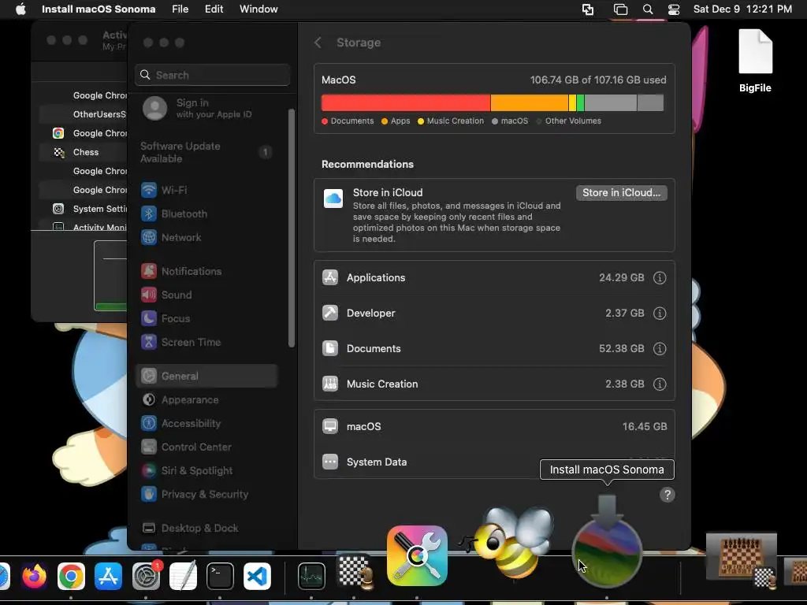Open minimized Chess window thumbnail in Dock

(x=741, y=560)
